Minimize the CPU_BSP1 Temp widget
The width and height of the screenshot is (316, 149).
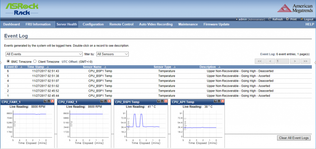tap(162, 101)
